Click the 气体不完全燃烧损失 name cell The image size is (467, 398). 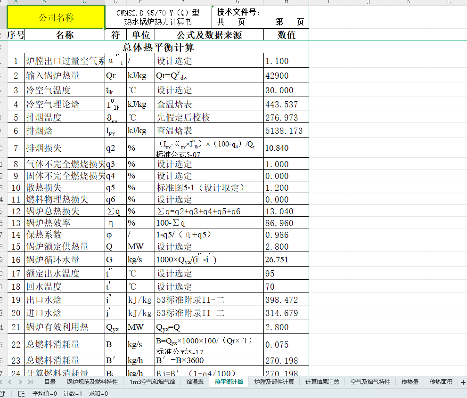point(65,164)
